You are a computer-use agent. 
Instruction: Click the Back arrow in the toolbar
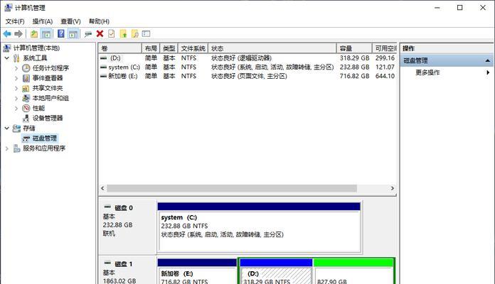pyautogui.click(x=7, y=34)
